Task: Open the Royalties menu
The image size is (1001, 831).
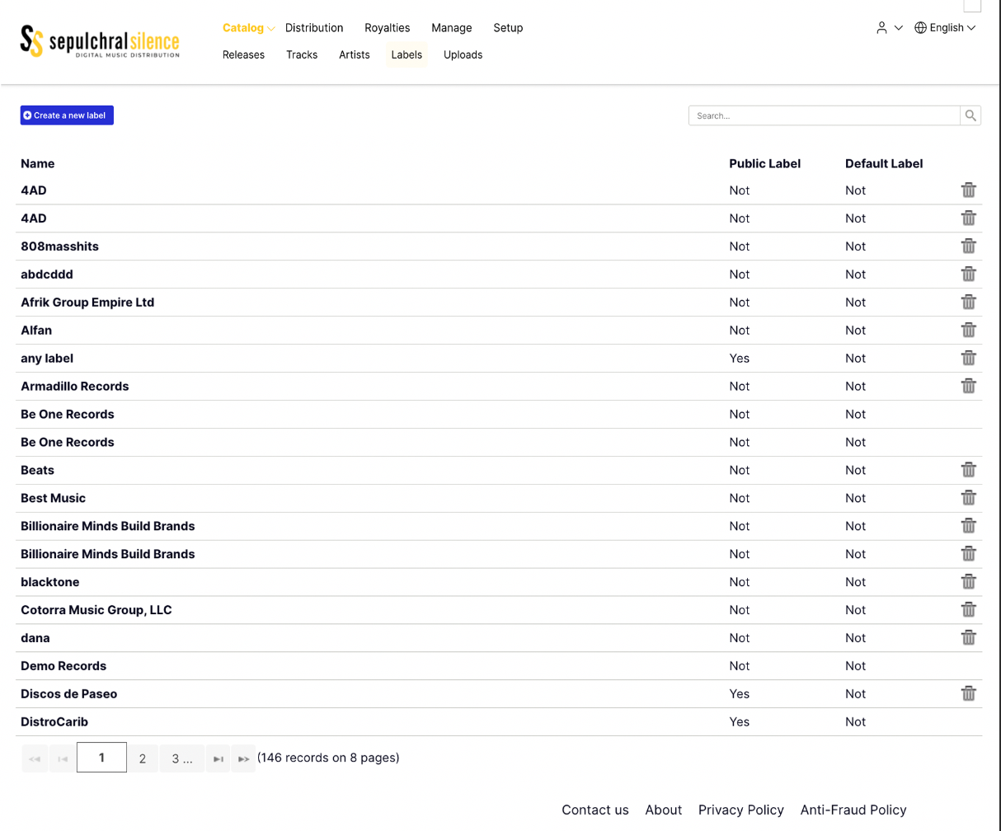Action: point(387,28)
